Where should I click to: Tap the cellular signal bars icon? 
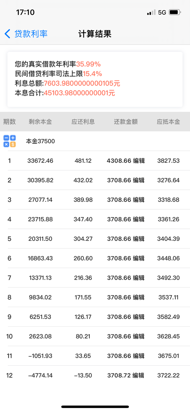click(151, 12)
